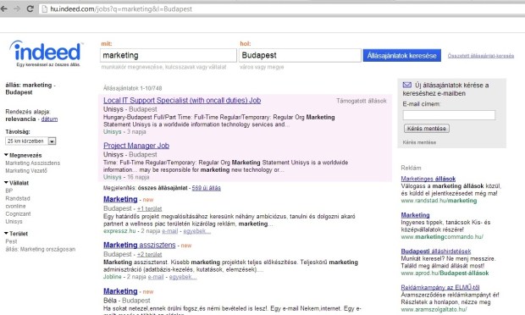Click 'Unisys - 16 napja' source line
This screenshot has height=315, width=525.
[126, 177]
